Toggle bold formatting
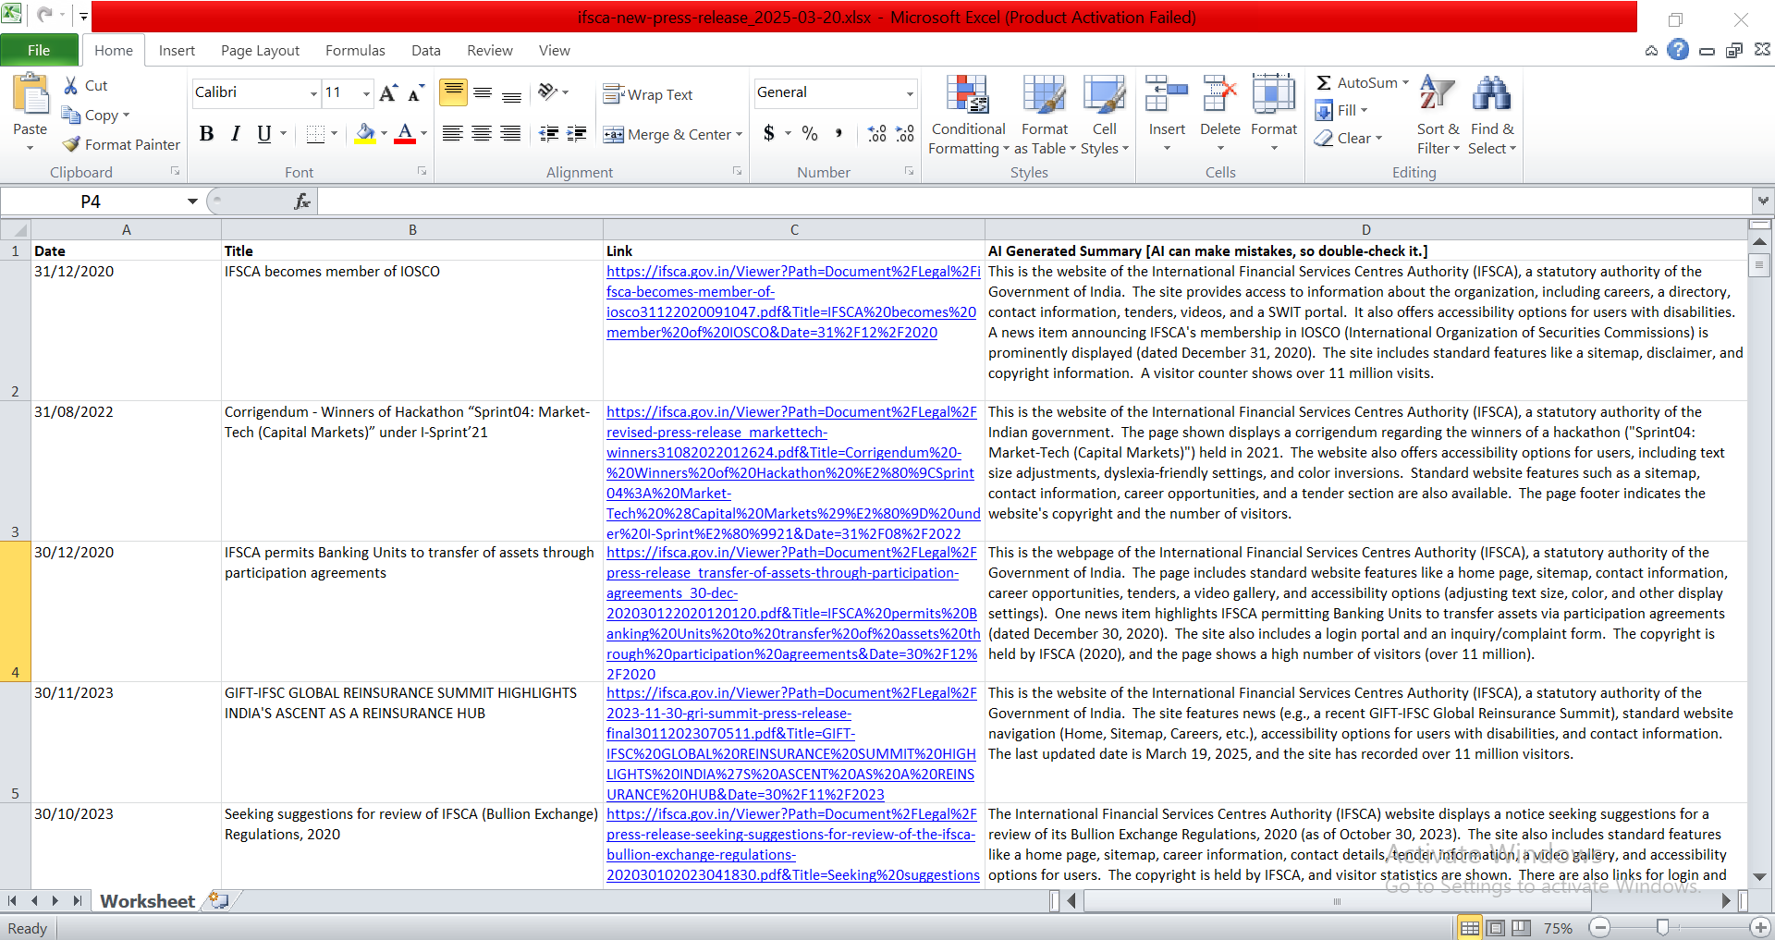The width and height of the screenshot is (1775, 940). (207, 134)
